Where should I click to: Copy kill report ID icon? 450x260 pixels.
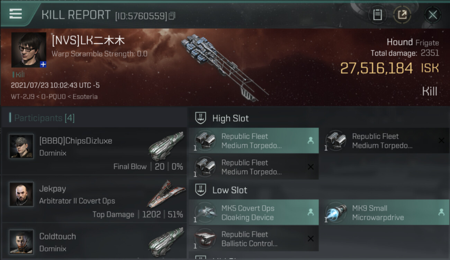[x=172, y=16]
